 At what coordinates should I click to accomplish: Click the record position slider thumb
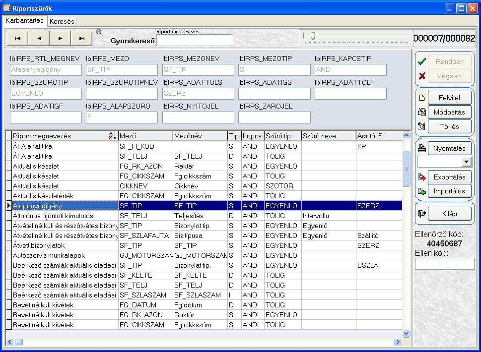(312, 36)
